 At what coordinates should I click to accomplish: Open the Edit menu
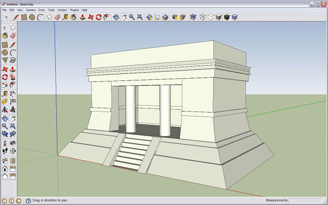pos(12,10)
